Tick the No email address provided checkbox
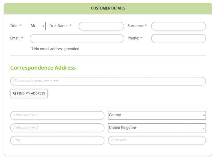 click(31, 49)
